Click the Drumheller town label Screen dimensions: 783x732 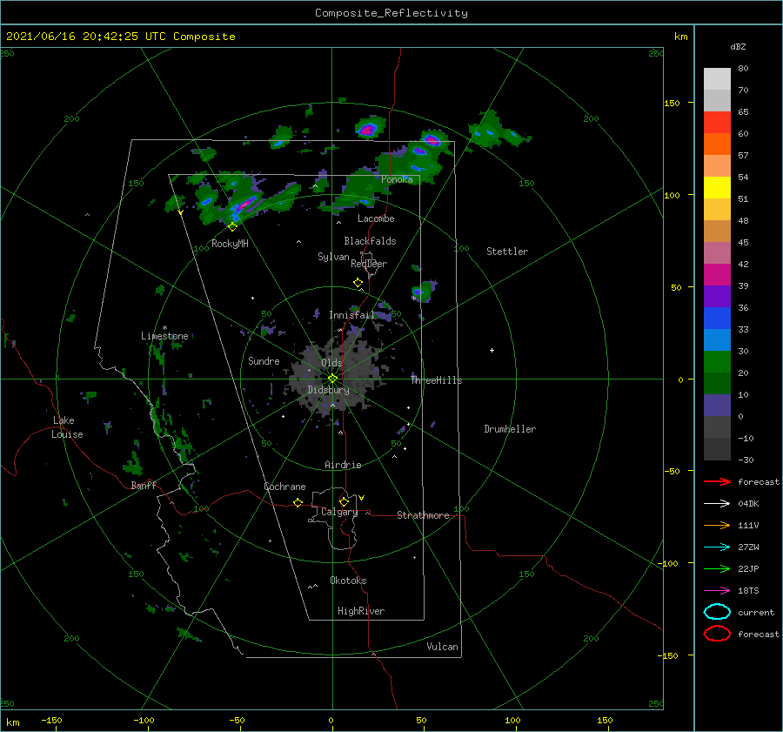tap(510, 429)
